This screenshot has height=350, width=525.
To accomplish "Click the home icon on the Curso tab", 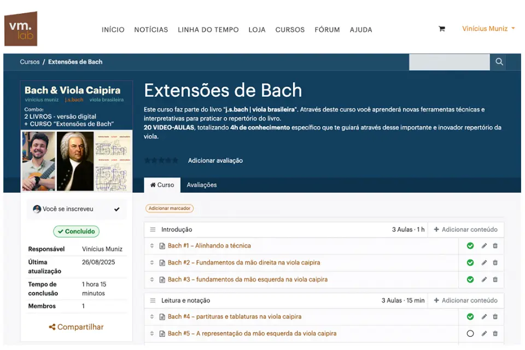I will (x=154, y=185).
